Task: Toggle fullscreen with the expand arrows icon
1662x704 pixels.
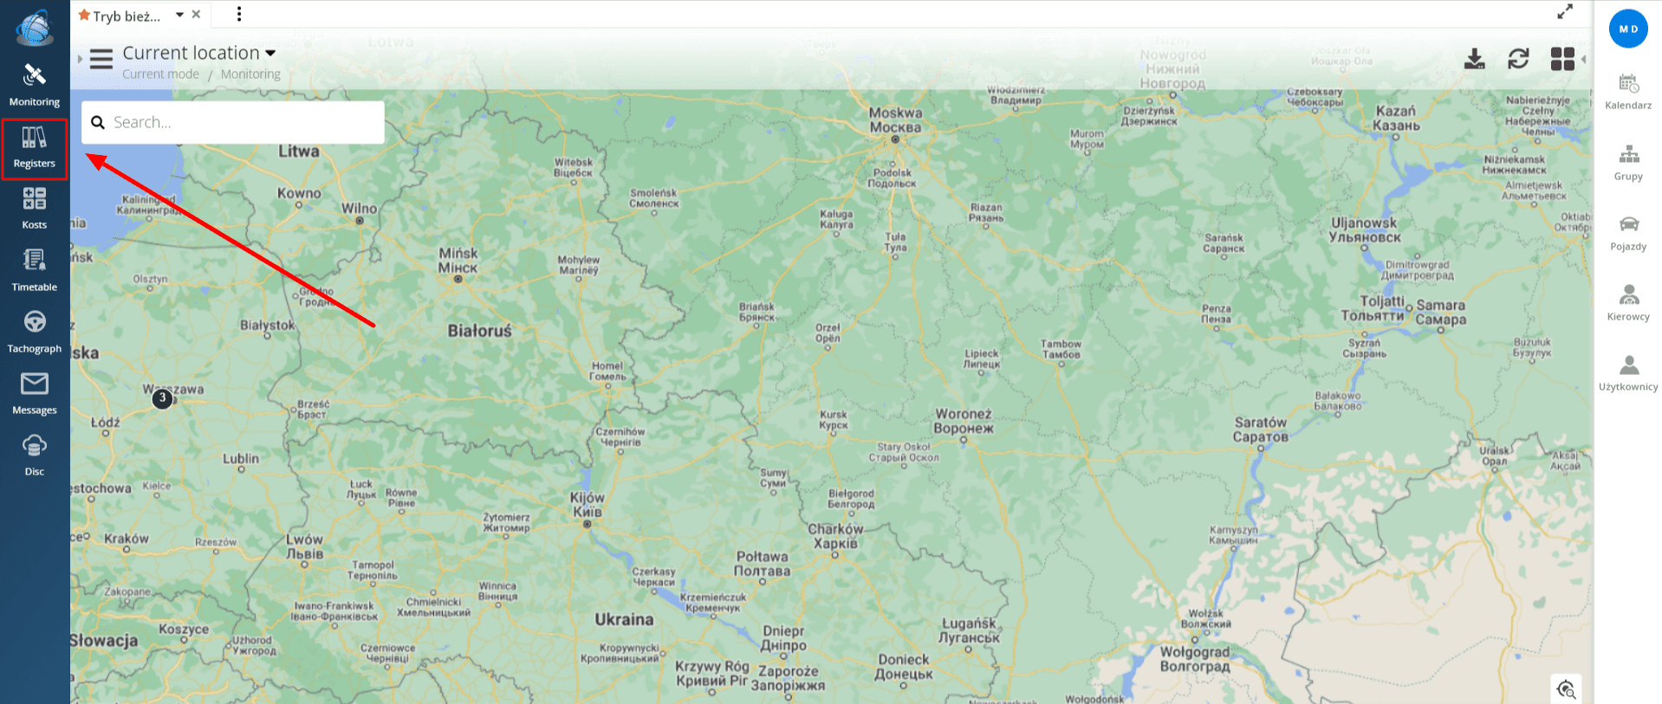Action: 1565,11
